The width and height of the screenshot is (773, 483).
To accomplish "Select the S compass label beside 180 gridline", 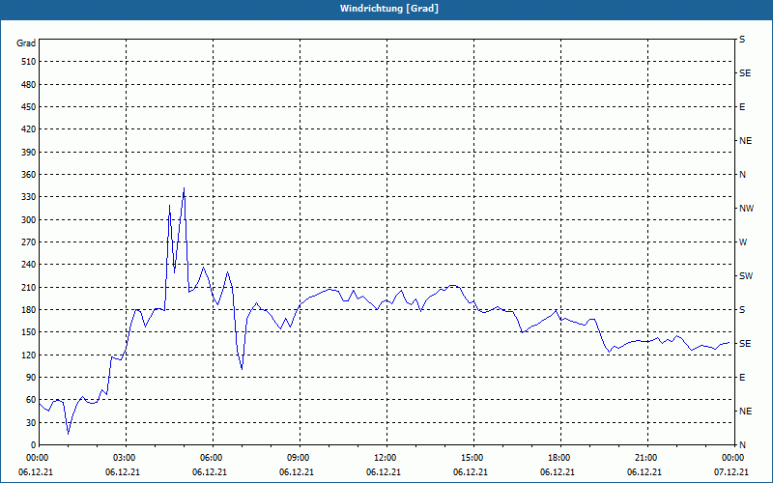I will 742,310.
